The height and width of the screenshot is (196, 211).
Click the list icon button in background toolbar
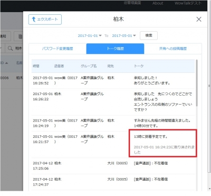(20, 36)
